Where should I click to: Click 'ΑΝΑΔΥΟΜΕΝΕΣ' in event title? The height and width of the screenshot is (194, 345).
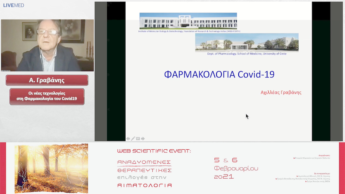(x=144, y=162)
